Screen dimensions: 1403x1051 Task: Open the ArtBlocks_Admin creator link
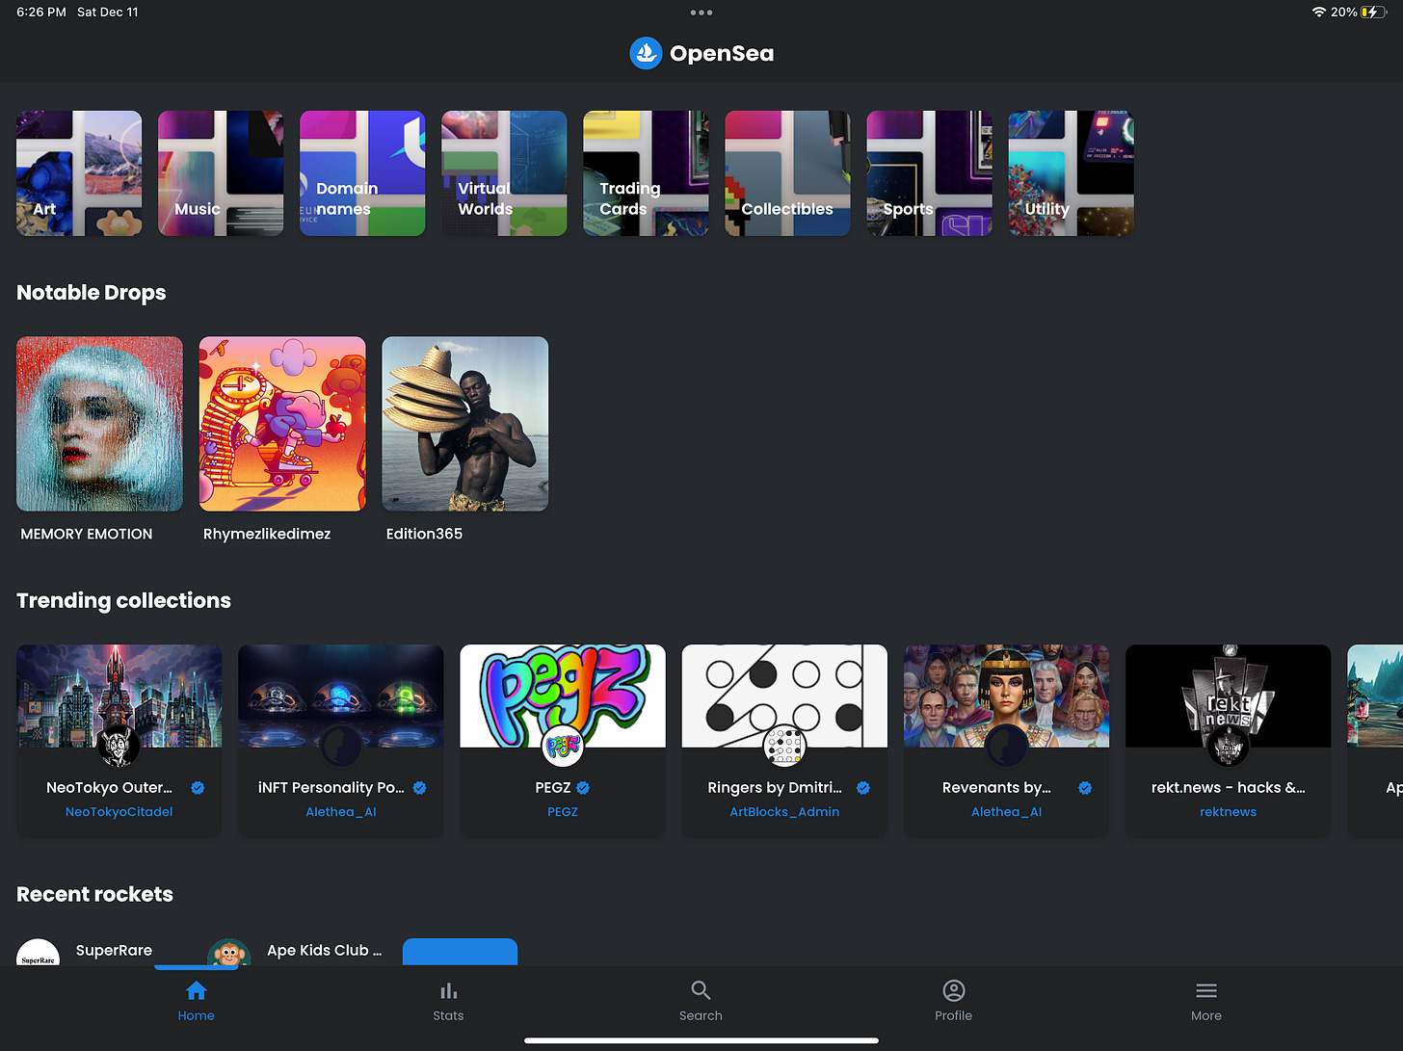(x=784, y=812)
